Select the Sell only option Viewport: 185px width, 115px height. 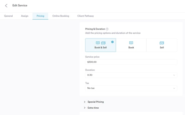coord(162,45)
